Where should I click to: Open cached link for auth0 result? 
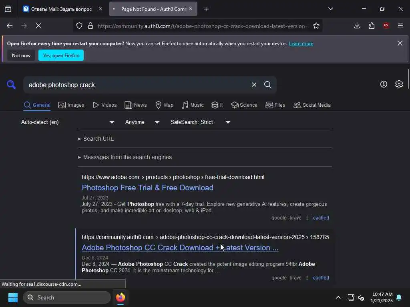(321, 278)
